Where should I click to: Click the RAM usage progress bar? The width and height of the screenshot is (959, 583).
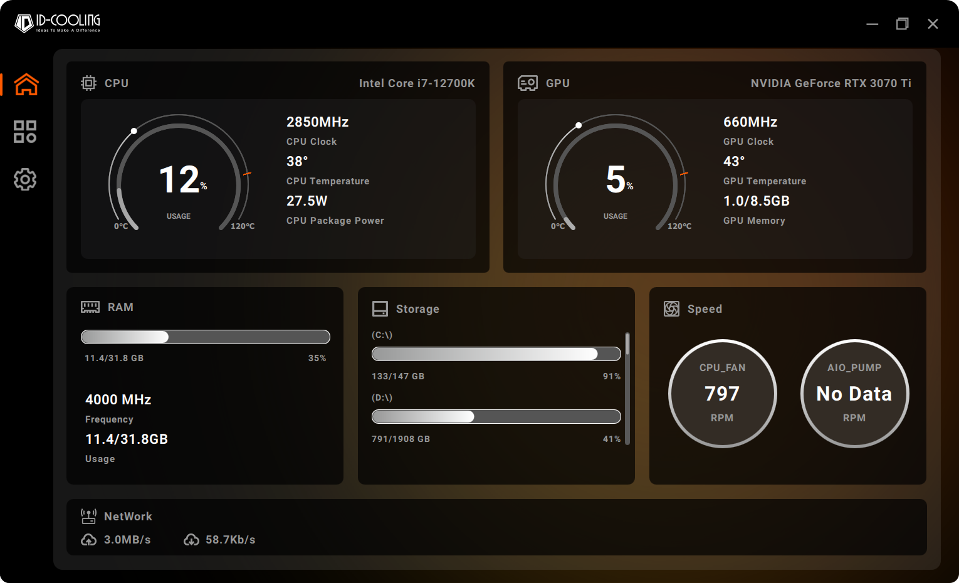click(206, 337)
